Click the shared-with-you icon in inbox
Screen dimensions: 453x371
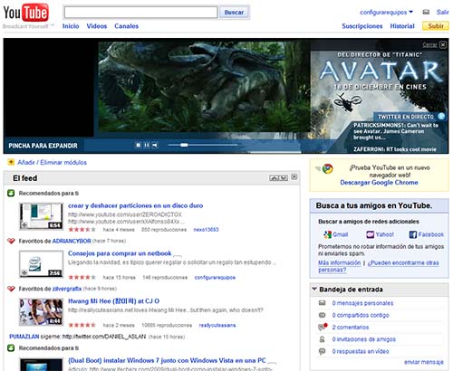(x=323, y=315)
